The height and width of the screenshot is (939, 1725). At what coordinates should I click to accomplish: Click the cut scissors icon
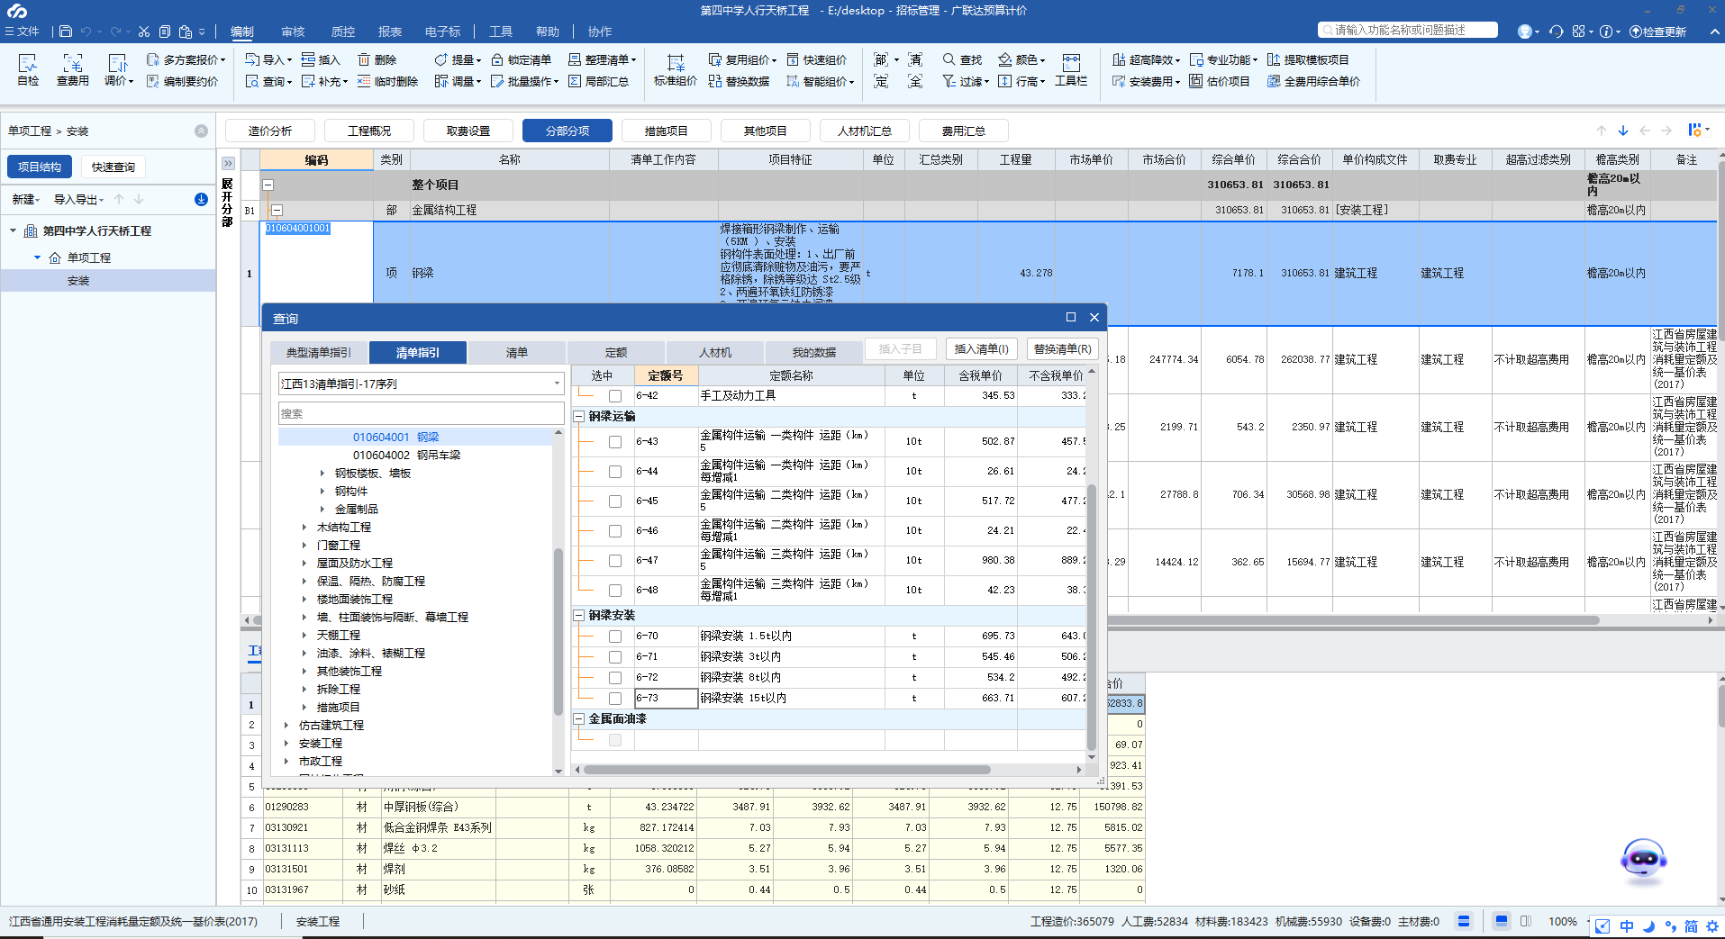click(x=143, y=32)
